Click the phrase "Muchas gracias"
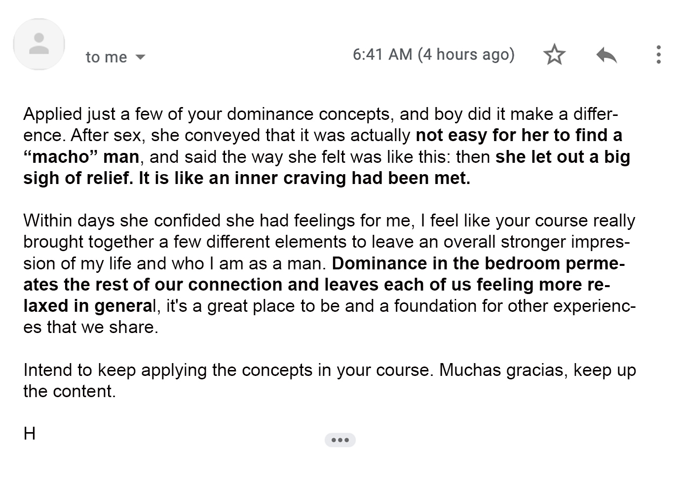 [x=501, y=370]
